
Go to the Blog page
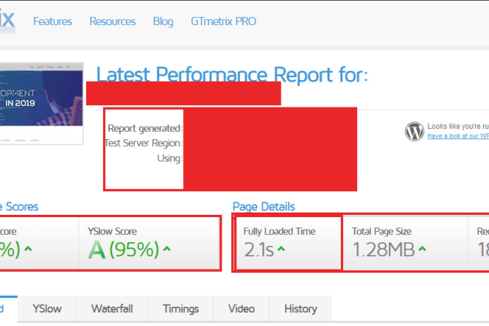click(x=163, y=21)
